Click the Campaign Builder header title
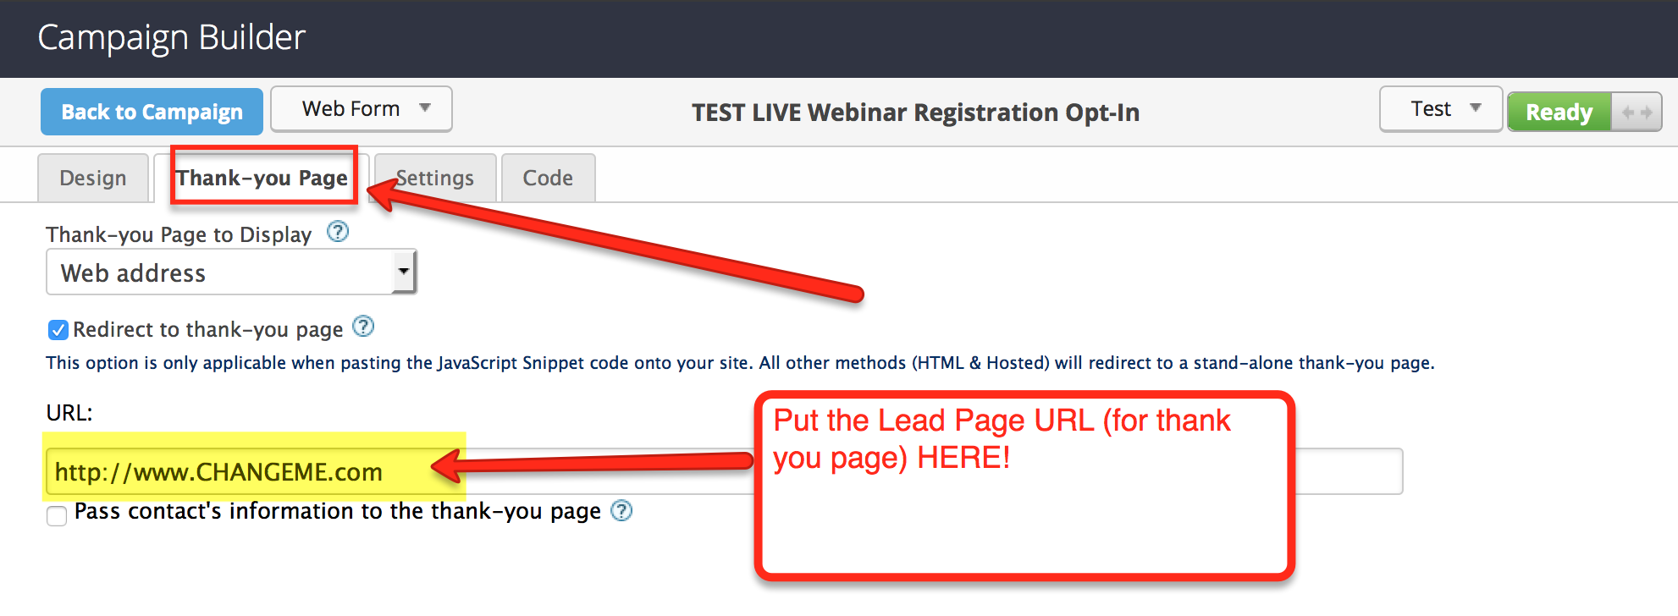Viewport: 1678px width, 616px height. tap(171, 37)
